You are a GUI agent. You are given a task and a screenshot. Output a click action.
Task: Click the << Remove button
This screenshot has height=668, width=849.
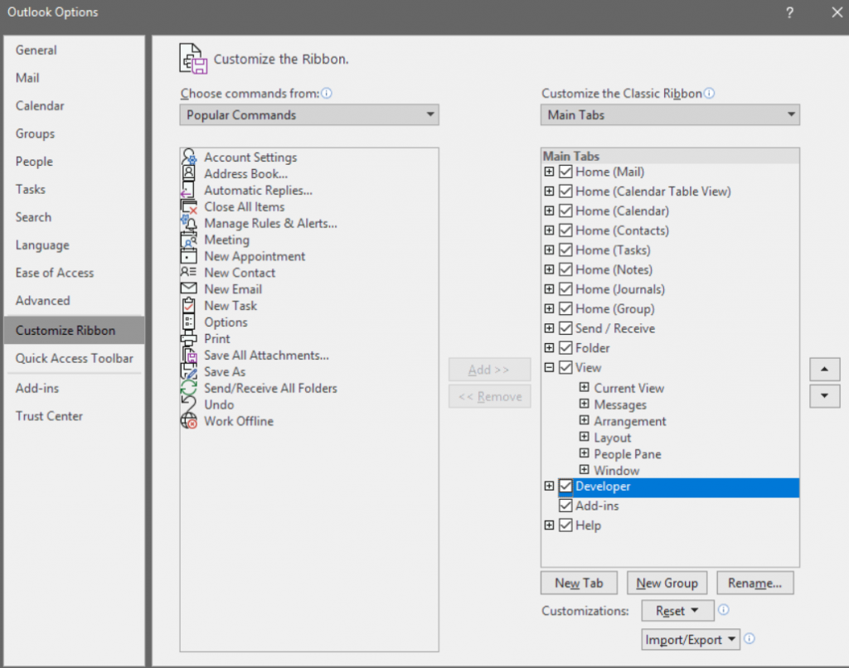(489, 396)
